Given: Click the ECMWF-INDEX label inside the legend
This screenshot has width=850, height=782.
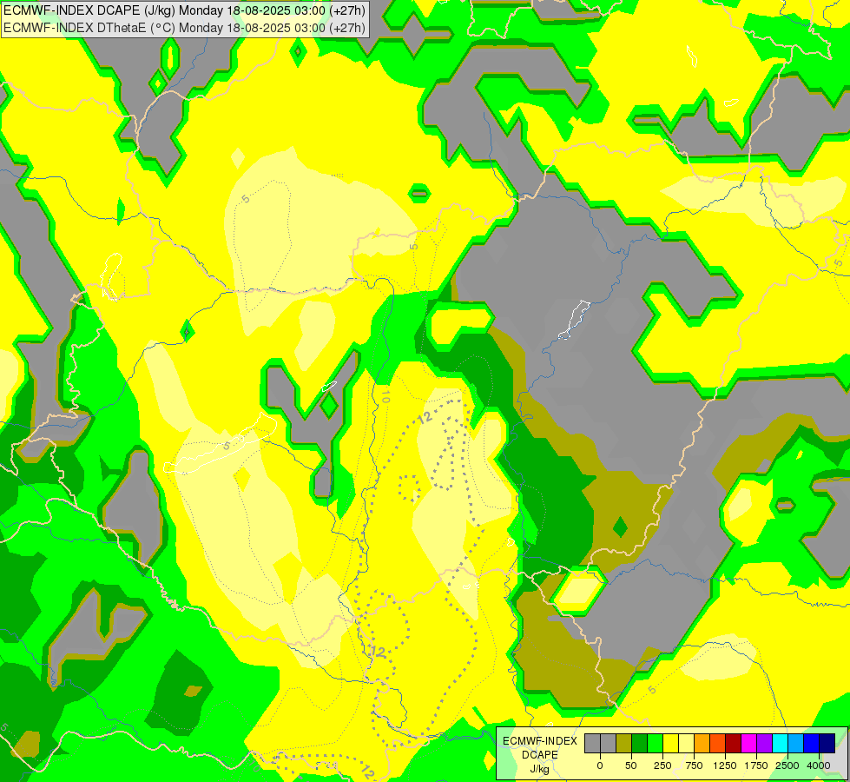Looking at the screenshot, I should pyautogui.click(x=540, y=741).
